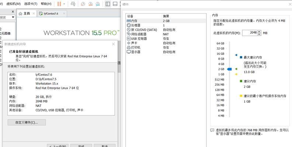Decrease memory with the stepper down arrow
292x147 pixels.
[259, 34]
